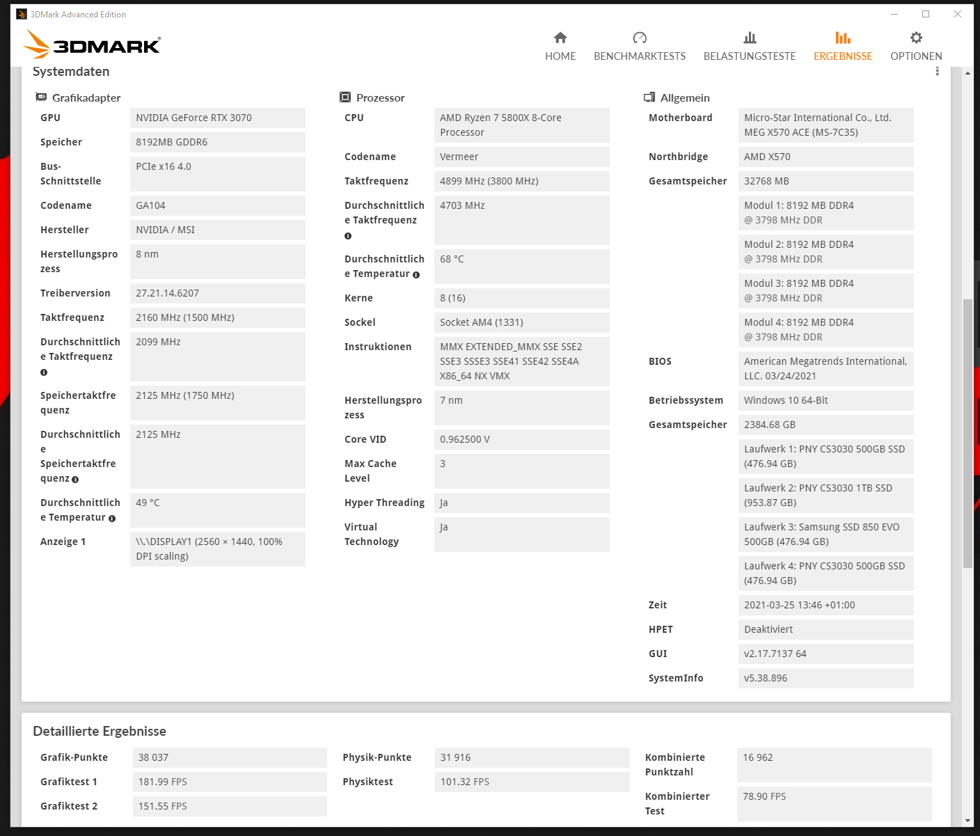
Task: Click the Allgemein section icon
Action: click(649, 97)
